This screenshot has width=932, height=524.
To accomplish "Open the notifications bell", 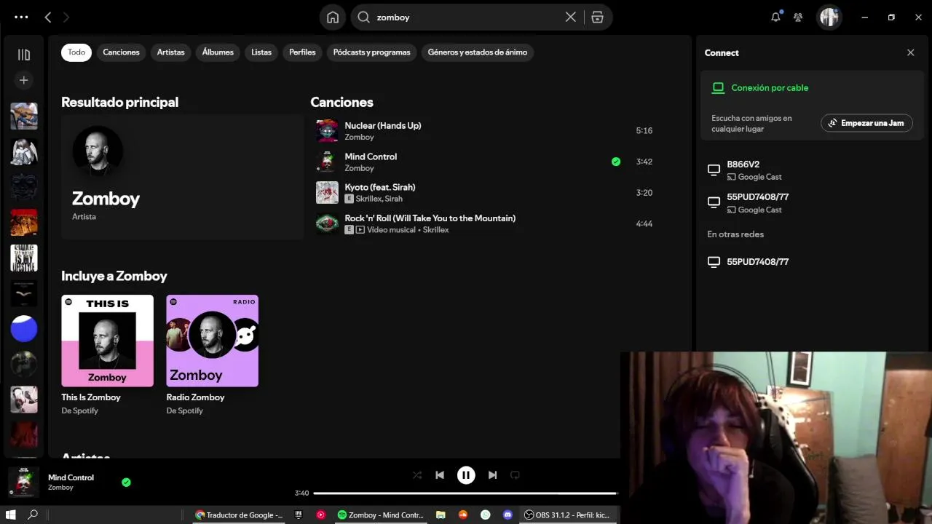I will coord(776,17).
